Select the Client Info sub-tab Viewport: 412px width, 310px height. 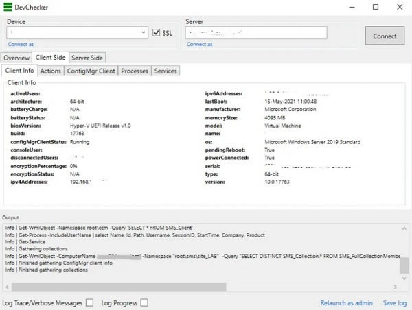tap(20, 71)
